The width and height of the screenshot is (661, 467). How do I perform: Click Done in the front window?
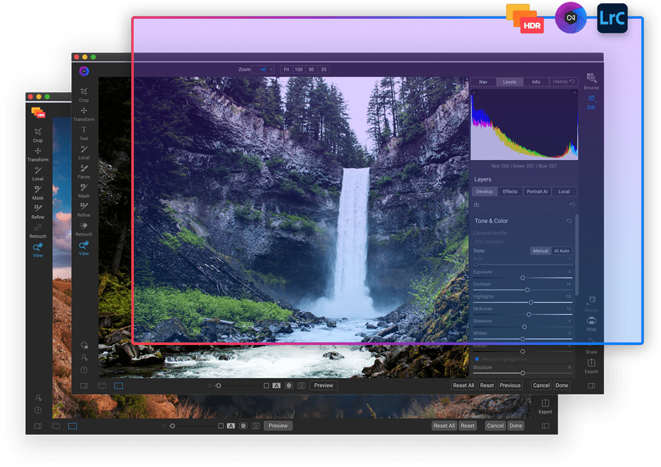click(x=561, y=386)
